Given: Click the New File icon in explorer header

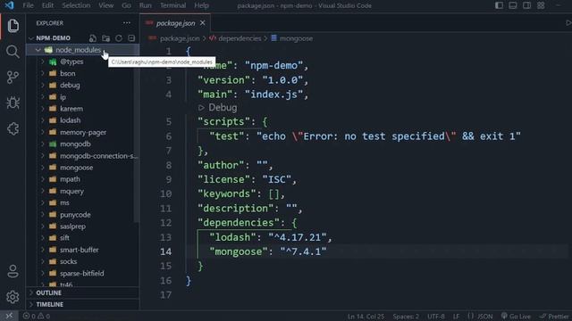Looking at the screenshot, I should (93, 37).
